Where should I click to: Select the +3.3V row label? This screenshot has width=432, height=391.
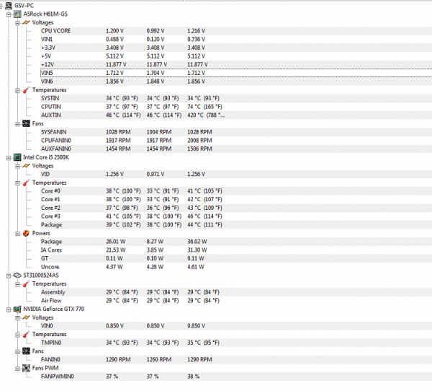(x=48, y=48)
